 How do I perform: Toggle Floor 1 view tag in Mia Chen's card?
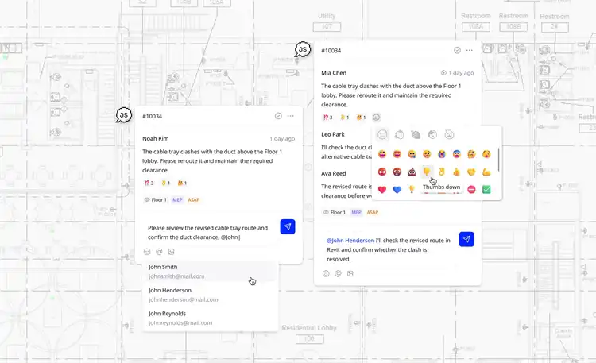[335, 212]
